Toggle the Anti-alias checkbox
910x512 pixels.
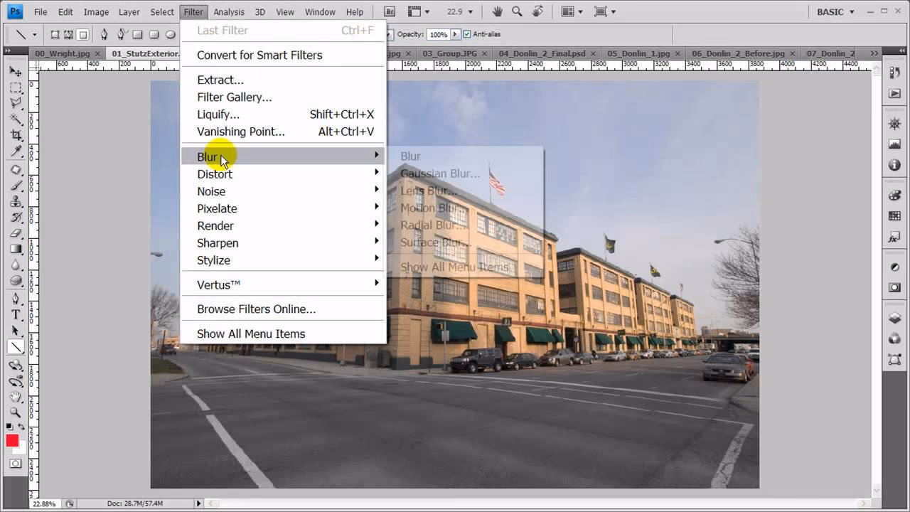(467, 34)
